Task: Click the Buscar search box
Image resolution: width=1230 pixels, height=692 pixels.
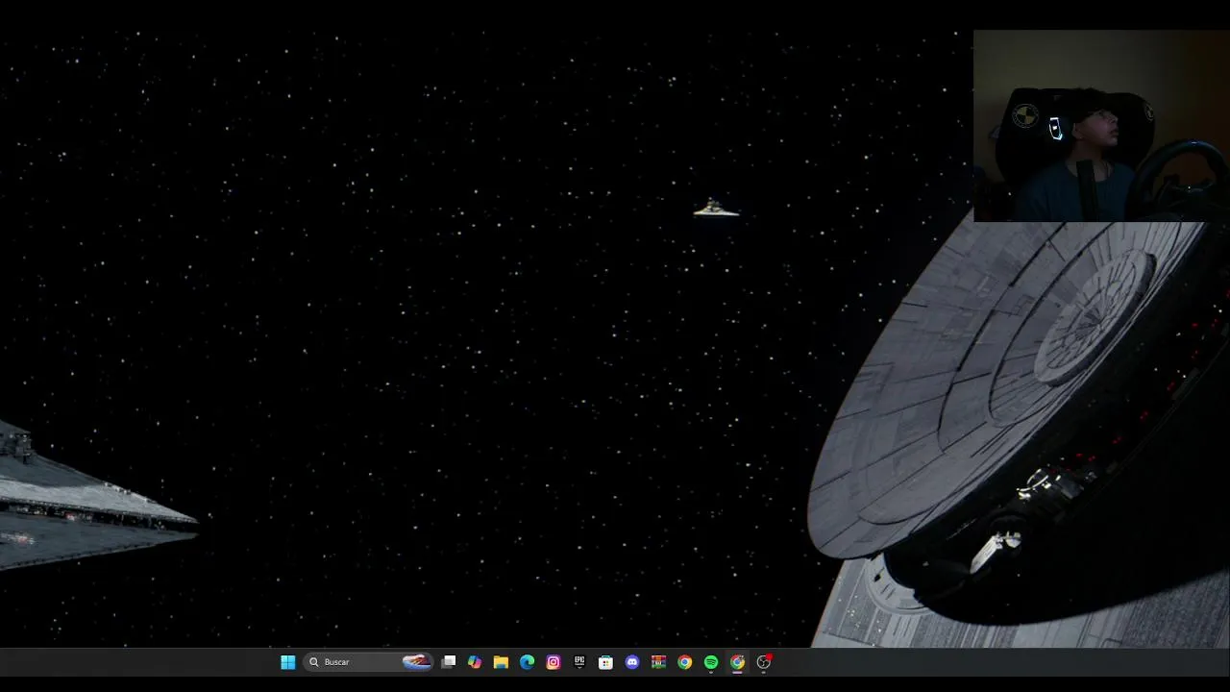Action: tap(369, 662)
